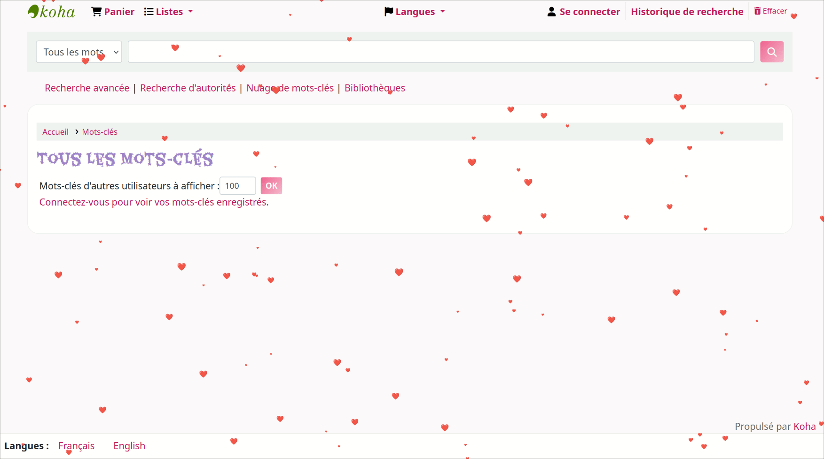Open Recherche d'autorités
The width and height of the screenshot is (824, 459).
pos(188,88)
